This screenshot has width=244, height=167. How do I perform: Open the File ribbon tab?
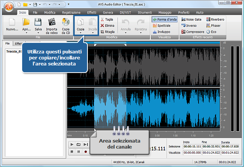pyautogui.click(x=35, y=12)
